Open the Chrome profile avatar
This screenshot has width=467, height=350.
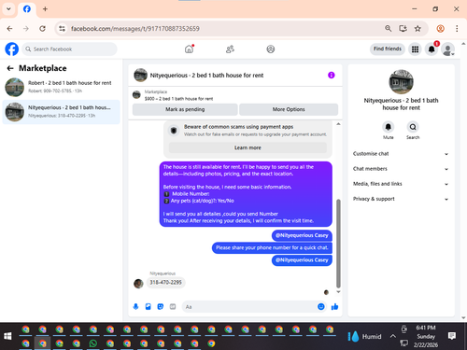pyautogui.click(x=440, y=29)
